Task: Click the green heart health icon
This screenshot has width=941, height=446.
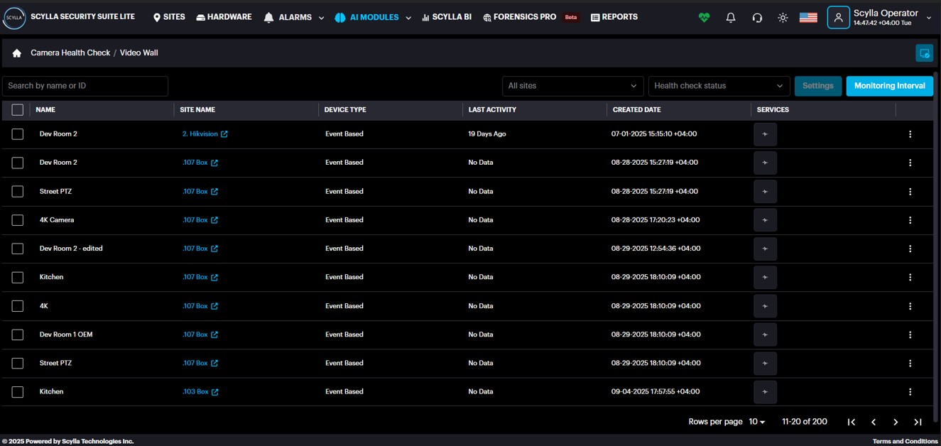Action: click(704, 18)
